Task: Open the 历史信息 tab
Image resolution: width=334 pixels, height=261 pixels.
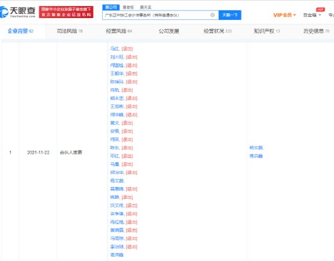Action: coord(316,31)
